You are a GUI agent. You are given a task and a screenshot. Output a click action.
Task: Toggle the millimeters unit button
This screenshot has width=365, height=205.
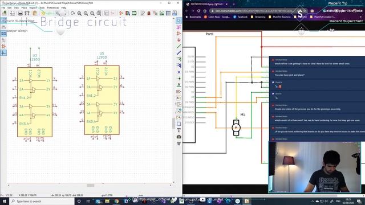pyautogui.click(x=3, y=34)
